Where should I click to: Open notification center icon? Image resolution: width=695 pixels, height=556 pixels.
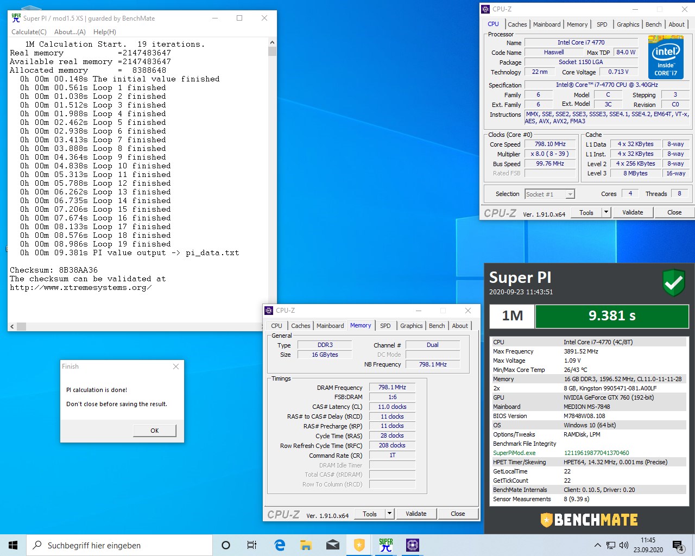(678, 545)
